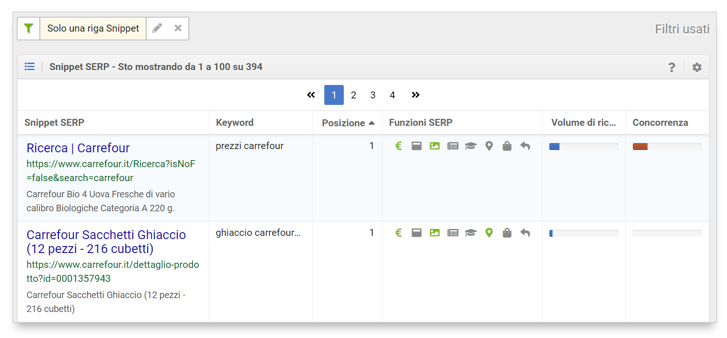Go to last page double-arrow
The width and height of the screenshot is (727, 338).
coord(416,95)
